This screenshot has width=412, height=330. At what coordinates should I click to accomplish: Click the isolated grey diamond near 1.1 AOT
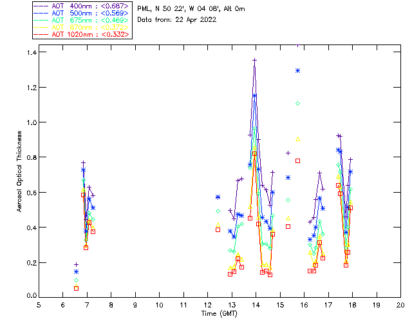(297, 103)
